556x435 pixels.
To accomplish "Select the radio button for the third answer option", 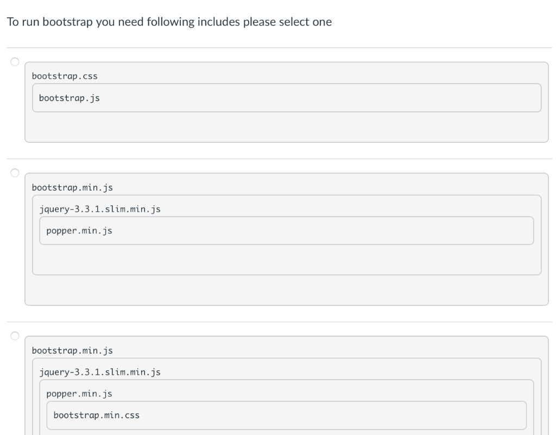I will (14, 335).
